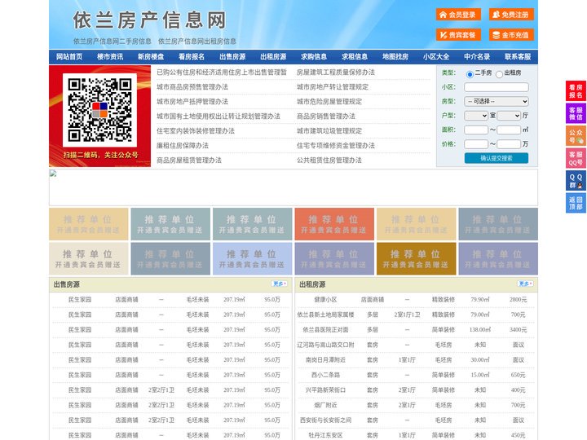Open 廉租住房保障办法 link
This screenshot has width=587, height=440.
pyautogui.click(x=183, y=145)
